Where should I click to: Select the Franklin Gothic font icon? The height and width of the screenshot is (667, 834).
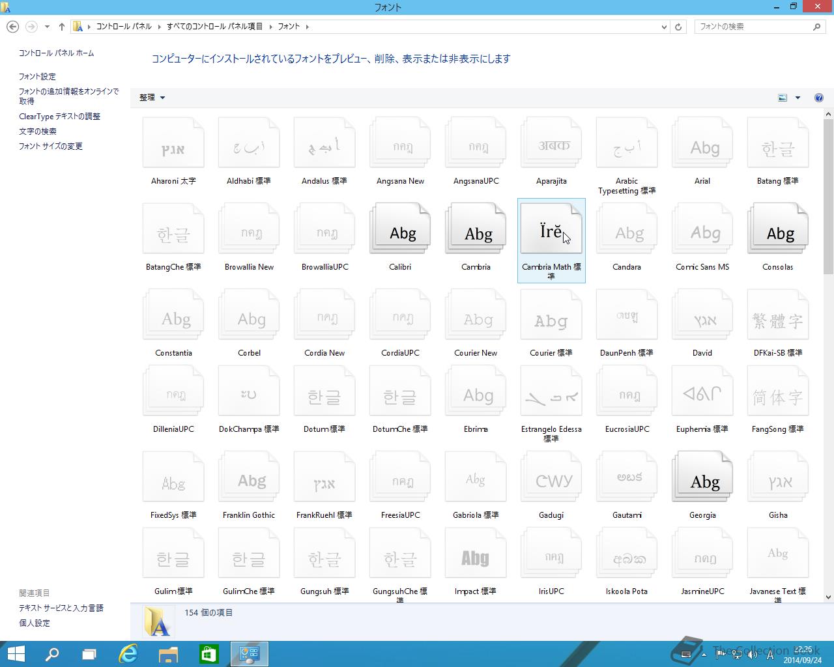(x=249, y=477)
